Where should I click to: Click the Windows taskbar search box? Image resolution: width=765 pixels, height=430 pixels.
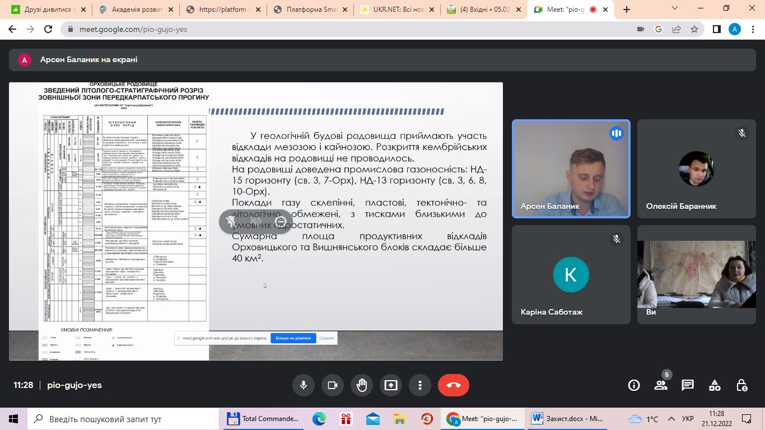point(123,419)
